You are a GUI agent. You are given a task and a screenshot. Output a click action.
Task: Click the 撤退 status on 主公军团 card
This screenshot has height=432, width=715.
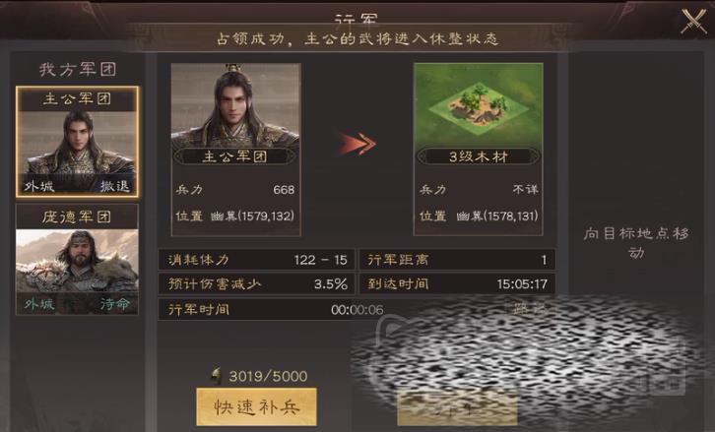tap(115, 186)
